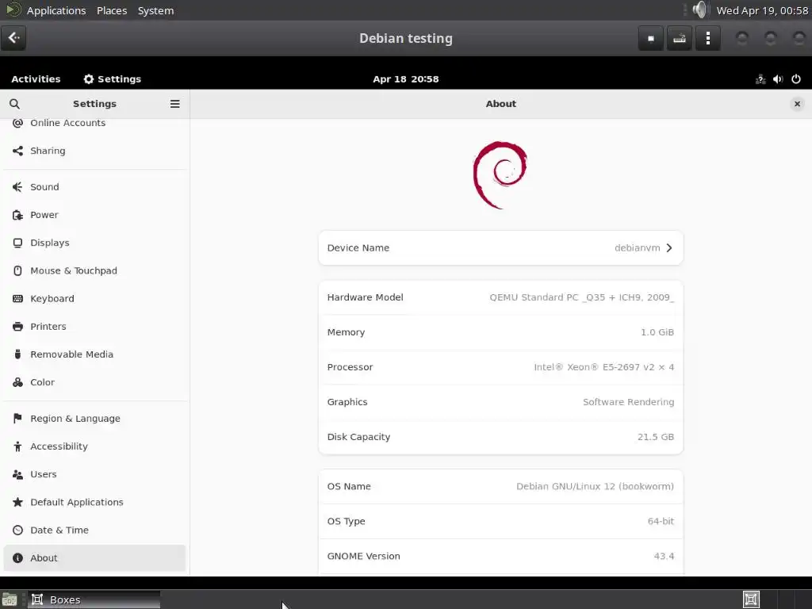812x609 pixels.
Task: Go back using the Boxes back arrow
Action: (x=13, y=38)
